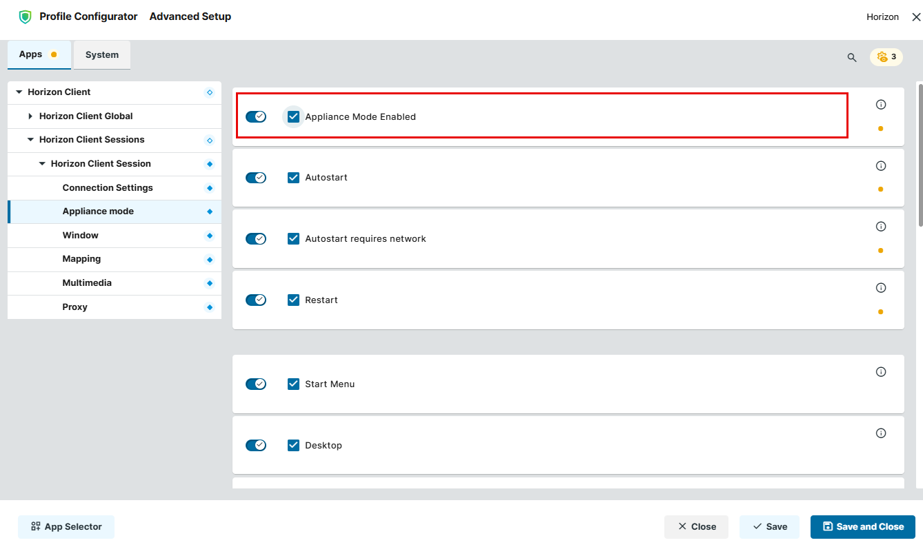The width and height of the screenshot is (923, 547).
Task: Click the Close button at the bottom
Action: coord(696,527)
